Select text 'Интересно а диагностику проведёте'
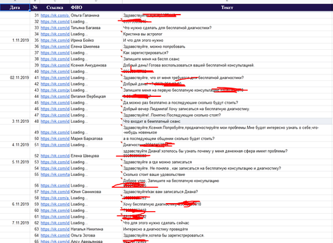 pyautogui.click(x=155, y=229)
